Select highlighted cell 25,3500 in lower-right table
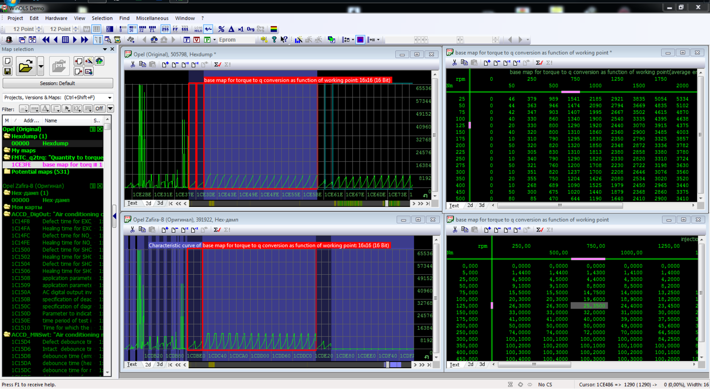Image resolution: width=710 pixels, height=389 pixels. coord(589,306)
